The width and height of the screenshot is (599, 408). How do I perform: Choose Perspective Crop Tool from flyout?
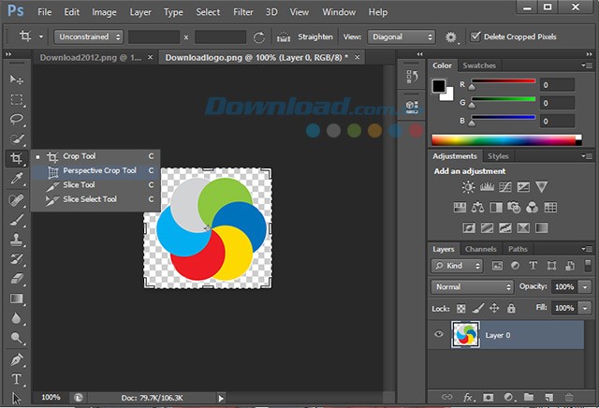[99, 170]
